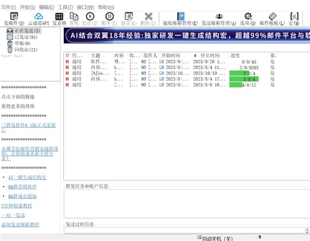Click inside the 群发任务和账户信息 box
This screenshot has width=310, height=241.
[187, 204]
